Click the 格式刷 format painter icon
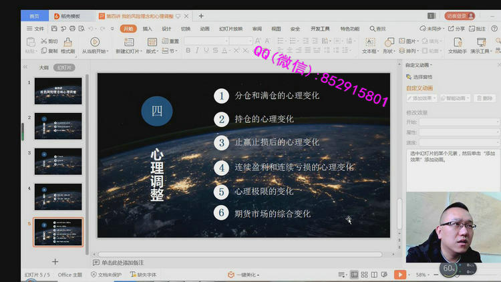Image resolution: width=501 pixels, height=282 pixels. [67, 41]
